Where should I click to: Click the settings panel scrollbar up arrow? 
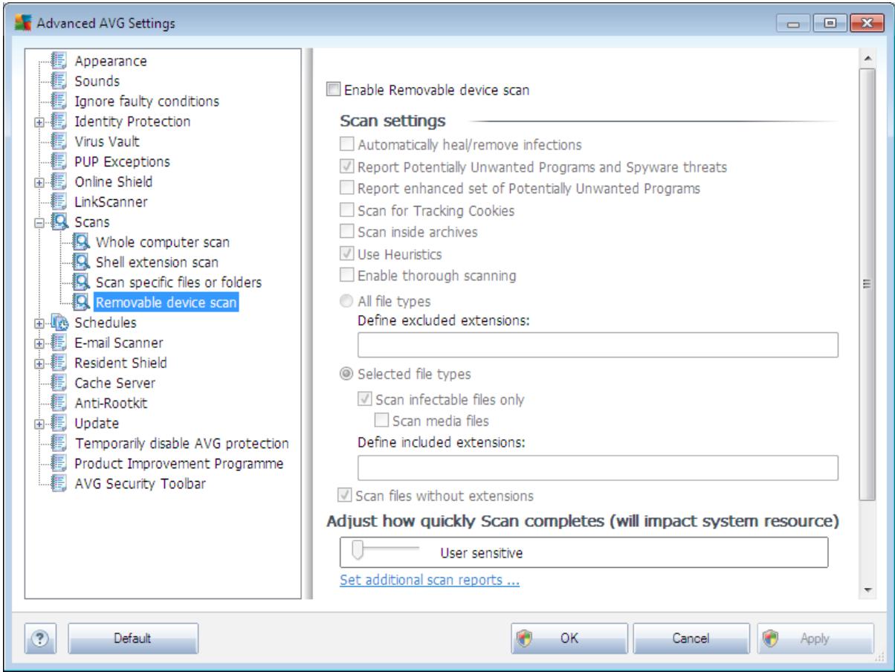coord(867,57)
